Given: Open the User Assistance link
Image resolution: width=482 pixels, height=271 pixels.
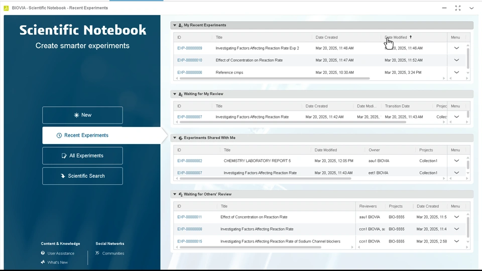Looking at the screenshot, I should point(61,253).
